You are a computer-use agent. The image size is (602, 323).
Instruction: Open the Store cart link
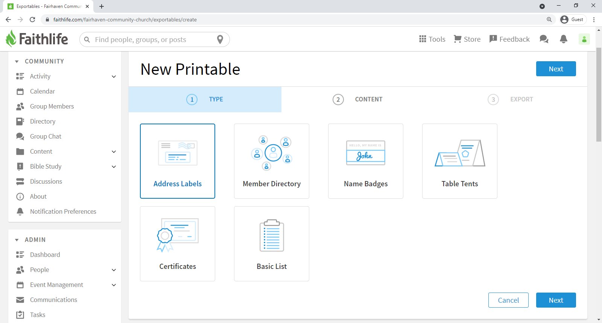point(467,39)
